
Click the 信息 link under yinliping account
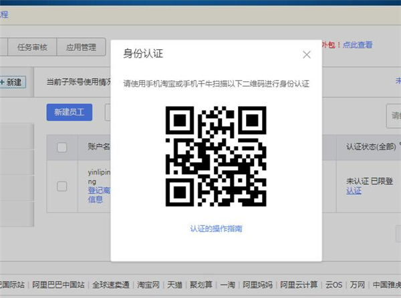coord(96,199)
